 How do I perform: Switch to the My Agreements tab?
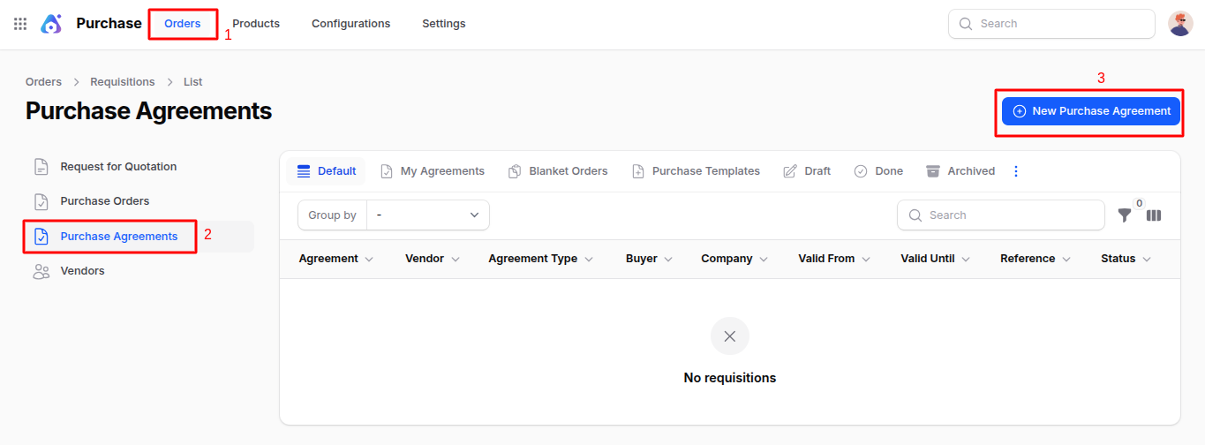click(x=433, y=171)
